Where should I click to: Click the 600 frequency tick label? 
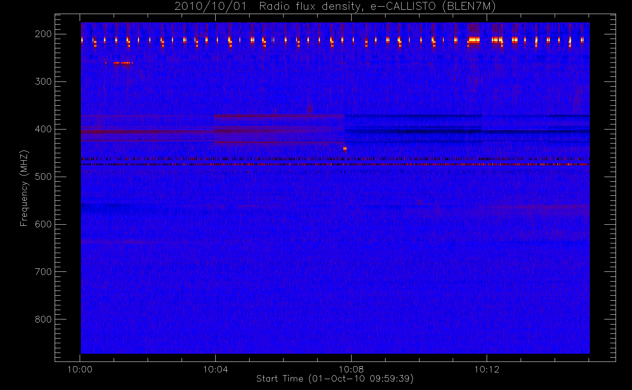[x=43, y=224]
